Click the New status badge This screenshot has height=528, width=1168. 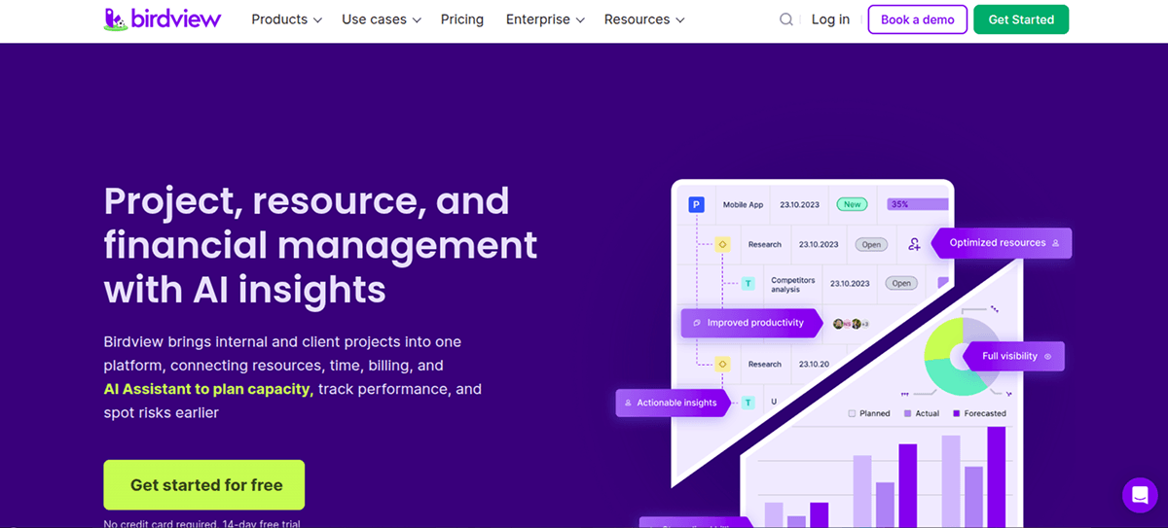click(853, 204)
